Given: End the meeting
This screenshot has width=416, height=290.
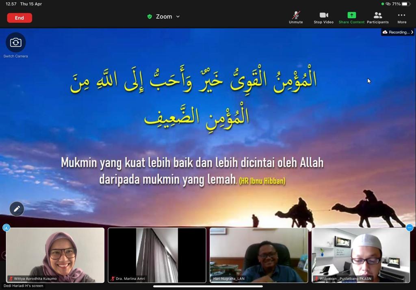Looking at the screenshot, I should 19,18.
